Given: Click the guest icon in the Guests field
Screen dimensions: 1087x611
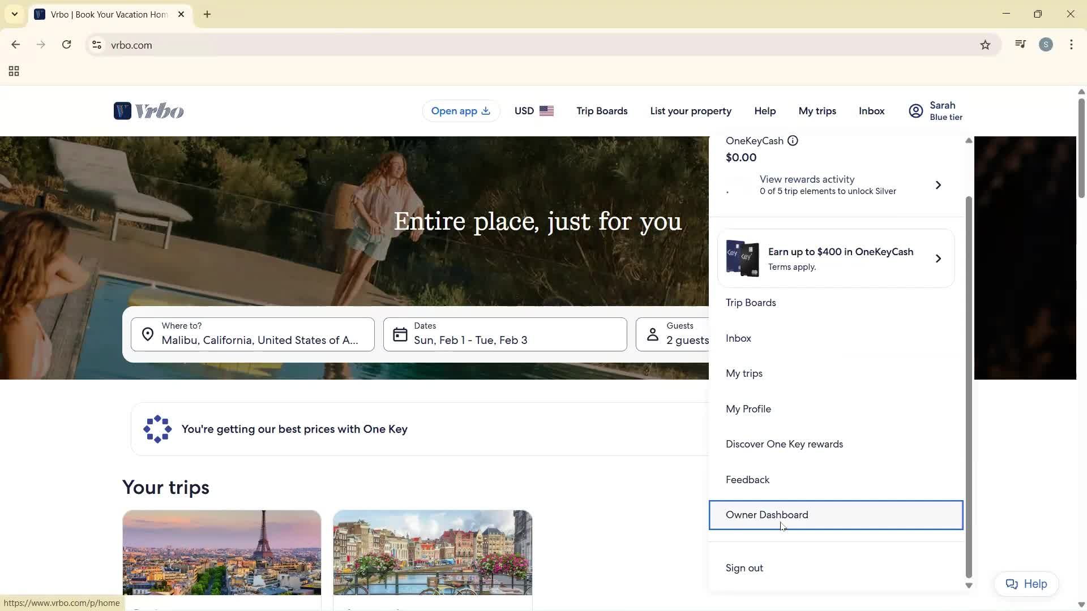Looking at the screenshot, I should (x=652, y=334).
